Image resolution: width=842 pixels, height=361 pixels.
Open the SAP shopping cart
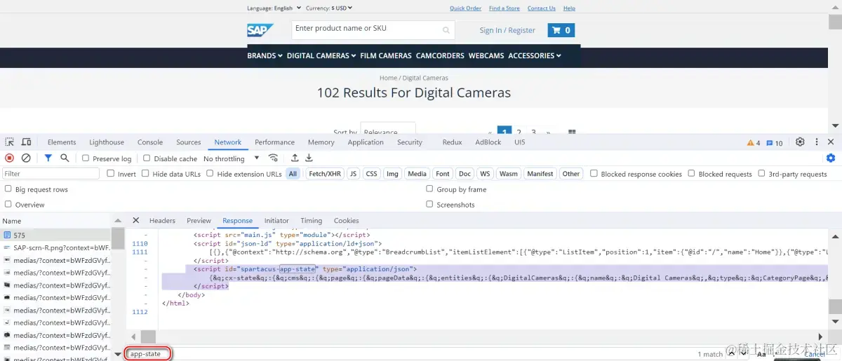click(x=561, y=30)
